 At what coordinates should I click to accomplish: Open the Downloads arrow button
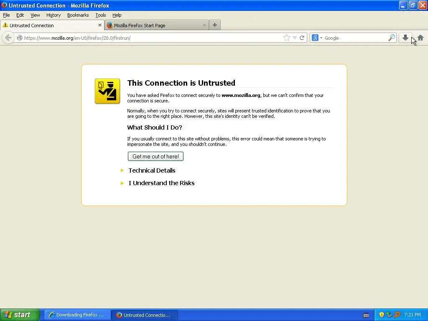(405, 38)
